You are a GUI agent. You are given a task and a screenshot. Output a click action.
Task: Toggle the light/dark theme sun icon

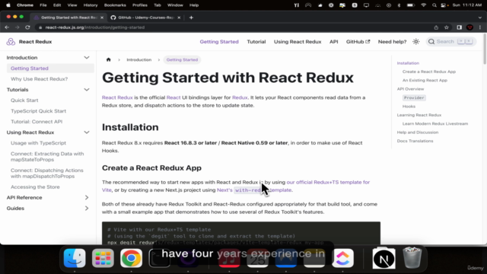416,42
